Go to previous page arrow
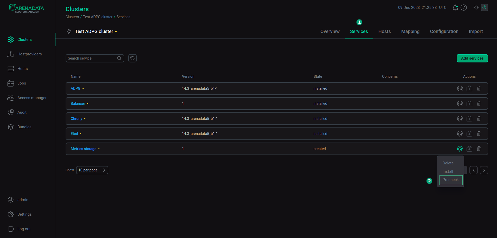Screen dimensions: 497x238 point(474,170)
